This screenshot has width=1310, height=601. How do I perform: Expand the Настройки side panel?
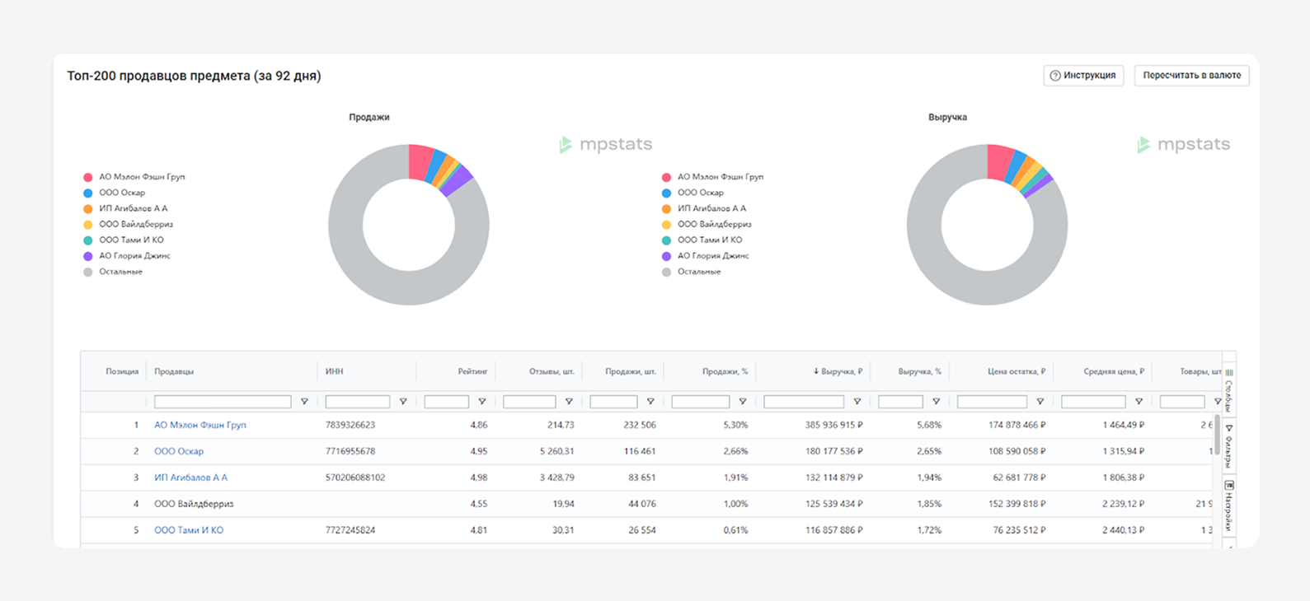click(x=1228, y=505)
